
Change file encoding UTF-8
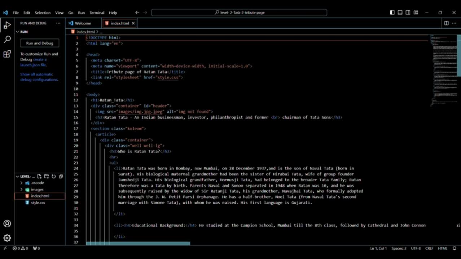[x=416, y=248]
